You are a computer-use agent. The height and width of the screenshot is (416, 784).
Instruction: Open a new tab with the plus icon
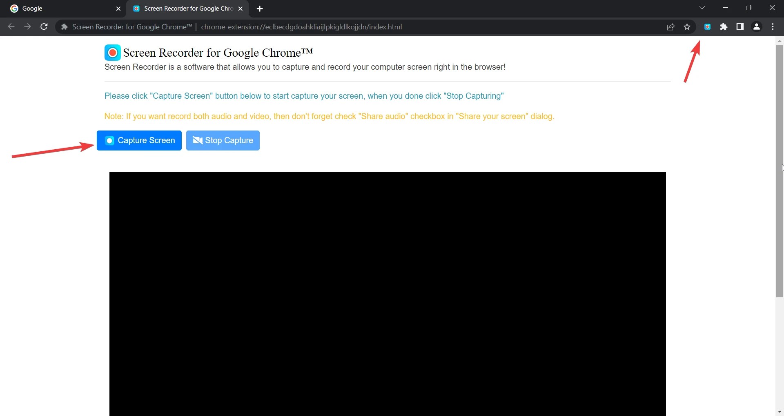pyautogui.click(x=260, y=8)
